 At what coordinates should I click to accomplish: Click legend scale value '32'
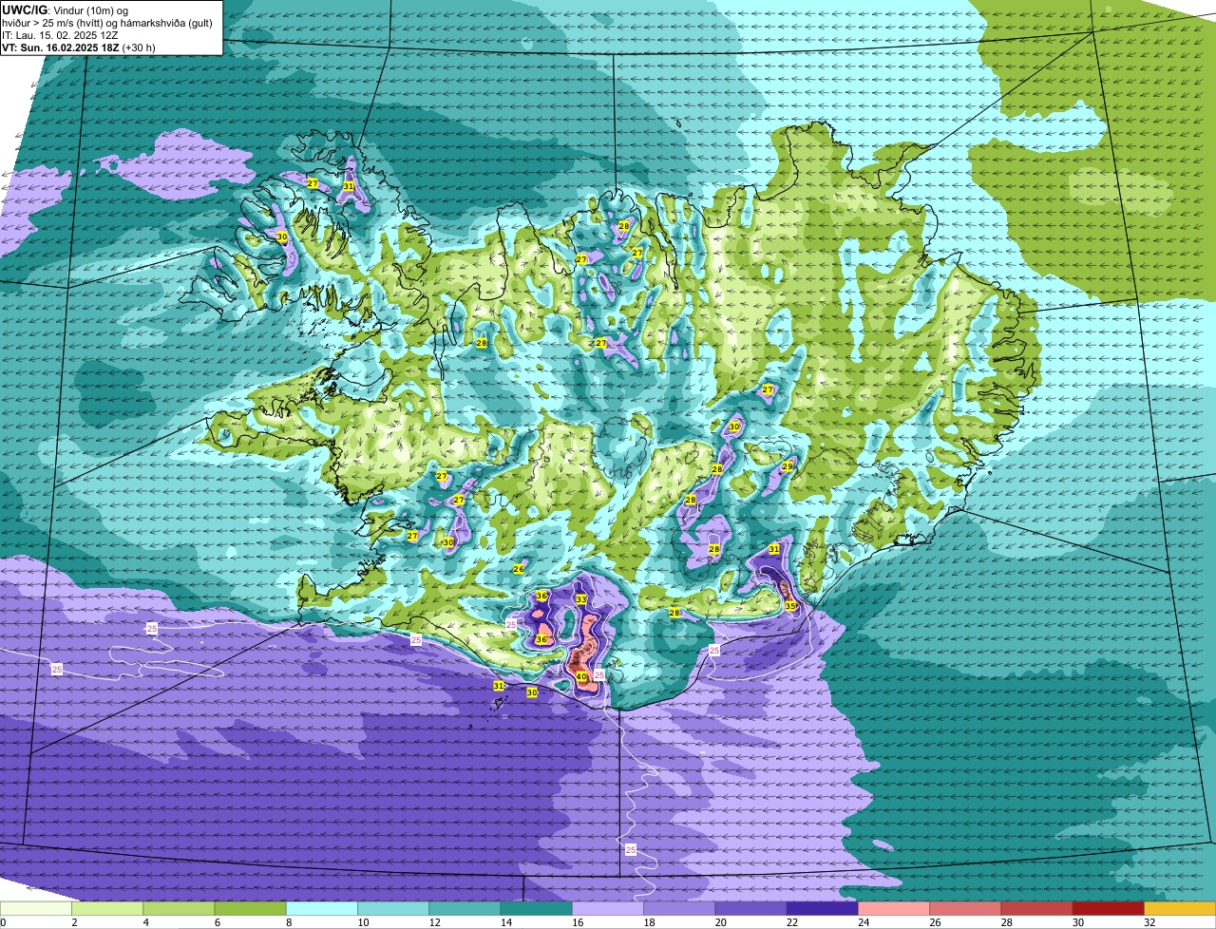click(x=1149, y=922)
